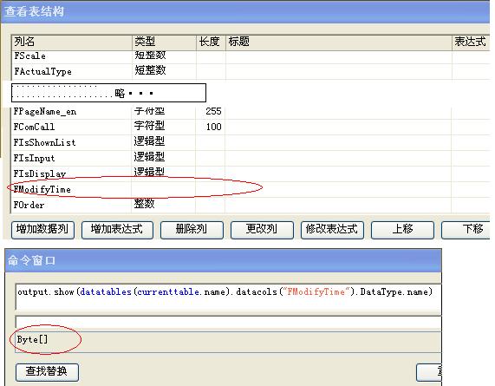Select the Byte[] output text

[x=32, y=339]
